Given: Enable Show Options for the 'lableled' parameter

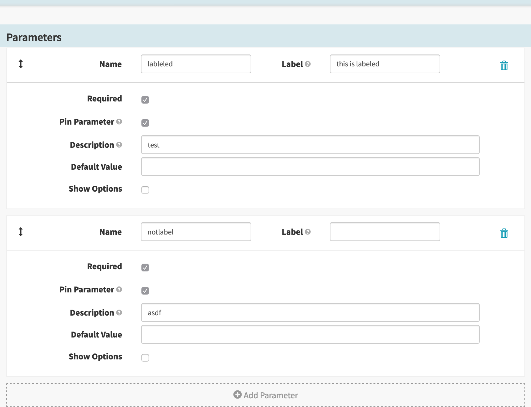Looking at the screenshot, I should pyautogui.click(x=145, y=190).
